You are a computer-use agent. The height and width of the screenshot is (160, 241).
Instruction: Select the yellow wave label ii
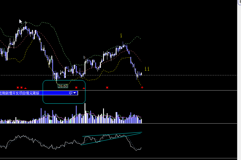147,69
